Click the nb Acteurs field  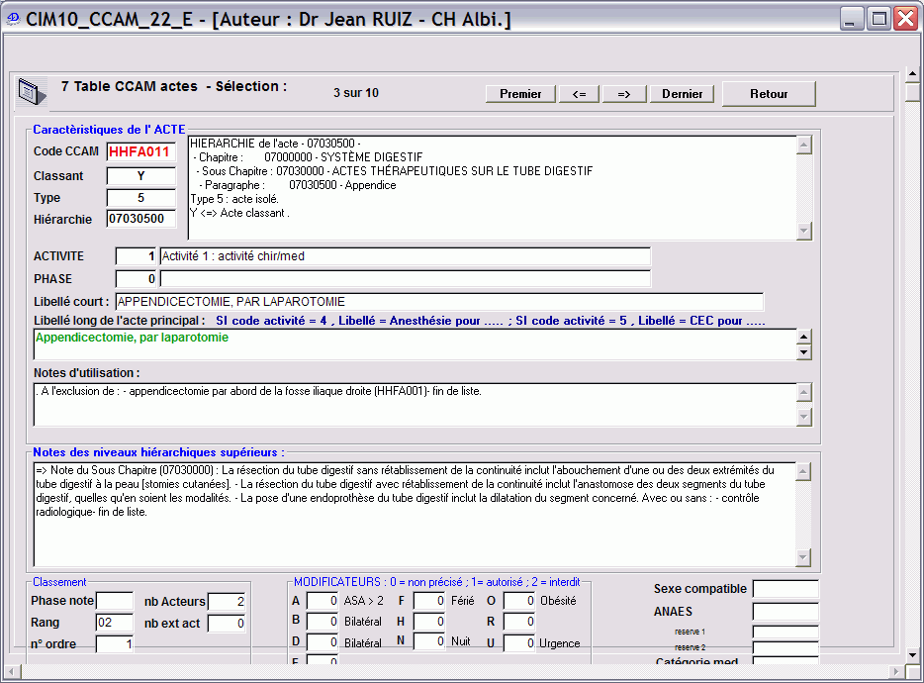click(x=227, y=601)
